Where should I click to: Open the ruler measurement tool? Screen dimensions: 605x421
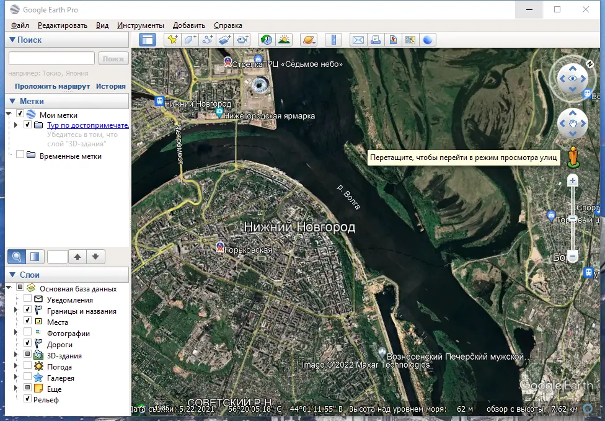[x=333, y=40]
